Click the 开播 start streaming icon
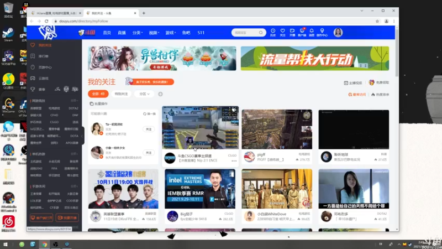Image resolution: width=442 pixels, height=249 pixels. pos(292,32)
